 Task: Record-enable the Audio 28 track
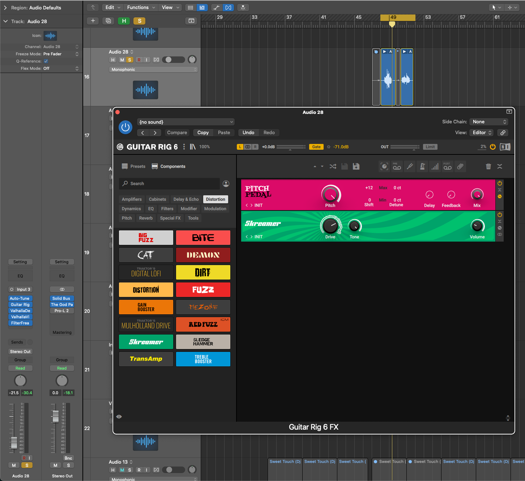(139, 60)
